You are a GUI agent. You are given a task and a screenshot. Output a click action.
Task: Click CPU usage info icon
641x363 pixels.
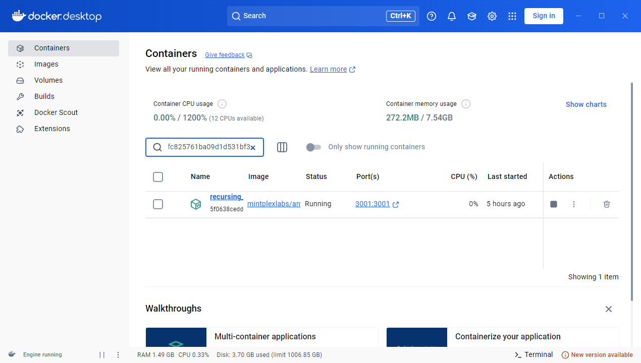coord(222,104)
